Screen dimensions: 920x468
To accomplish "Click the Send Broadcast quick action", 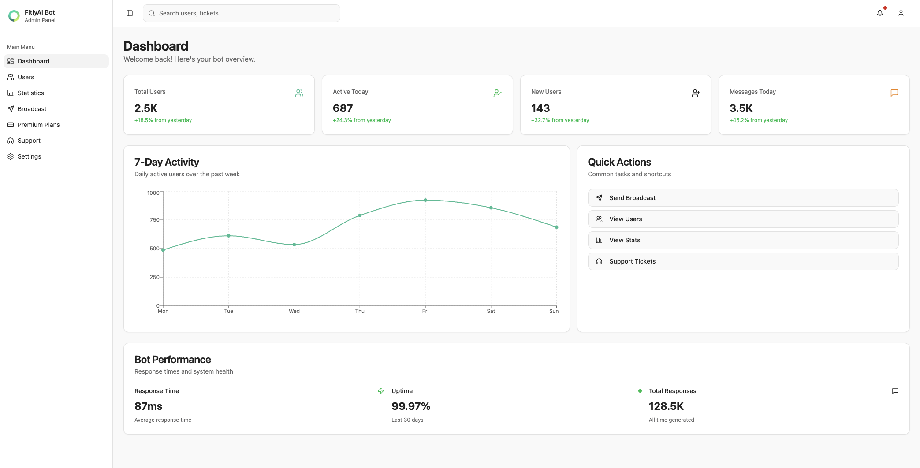I will 743,197.
